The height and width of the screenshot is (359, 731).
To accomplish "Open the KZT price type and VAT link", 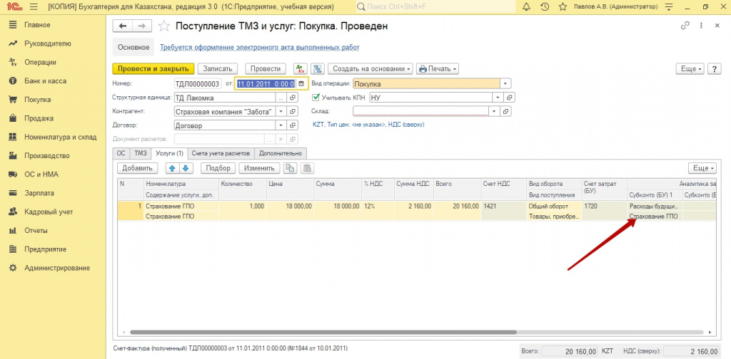I will click(368, 125).
